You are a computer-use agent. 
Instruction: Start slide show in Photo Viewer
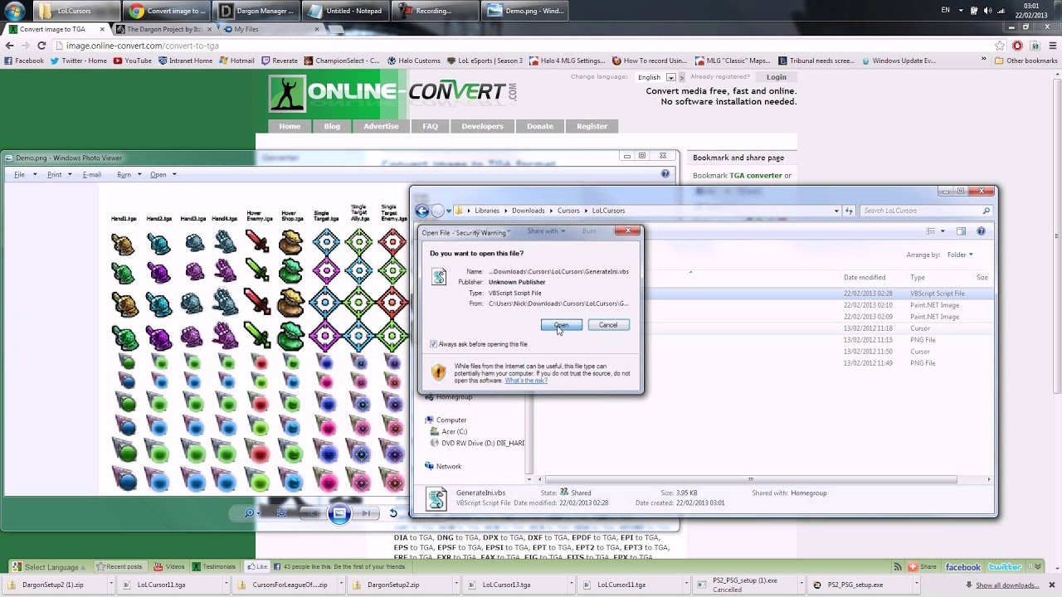coord(339,513)
